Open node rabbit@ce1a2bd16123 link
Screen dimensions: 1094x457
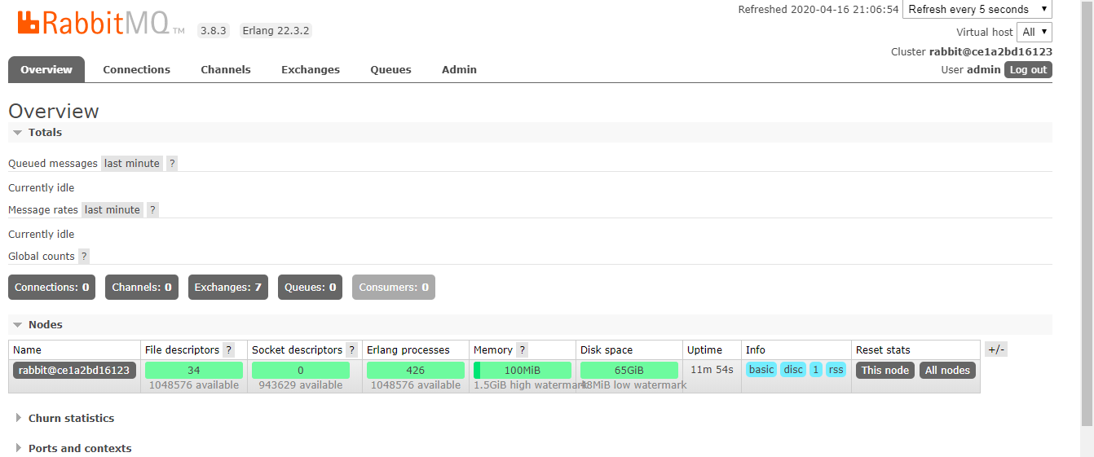pos(74,370)
